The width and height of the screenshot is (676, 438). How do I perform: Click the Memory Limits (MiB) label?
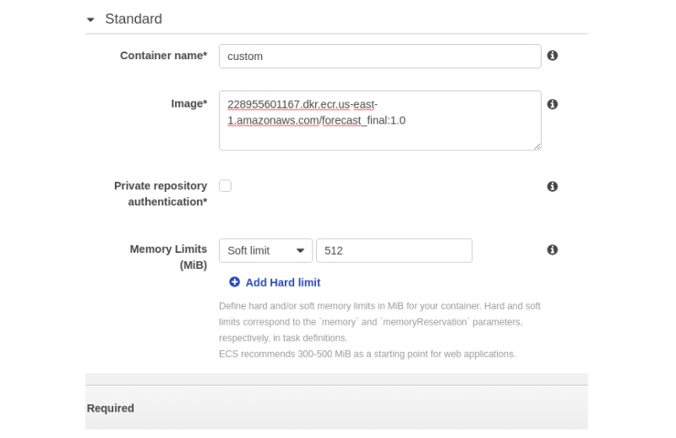point(168,257)
